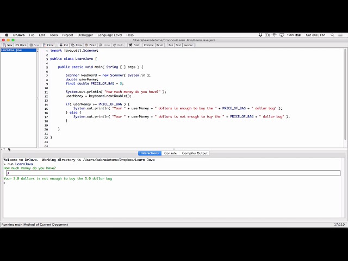Click the input box containing 3
This screenshot has width=348, height=261.
pyautogui.click(x=173, y=173)
